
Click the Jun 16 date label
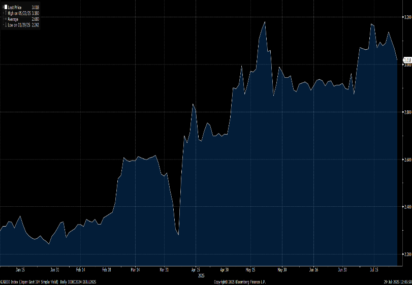pos(314,270)
